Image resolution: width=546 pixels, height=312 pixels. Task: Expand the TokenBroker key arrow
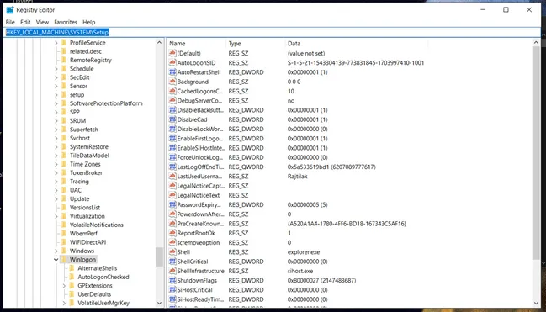coord(56,172)
